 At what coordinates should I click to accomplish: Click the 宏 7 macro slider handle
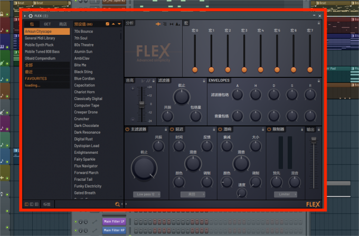[310, 70]
